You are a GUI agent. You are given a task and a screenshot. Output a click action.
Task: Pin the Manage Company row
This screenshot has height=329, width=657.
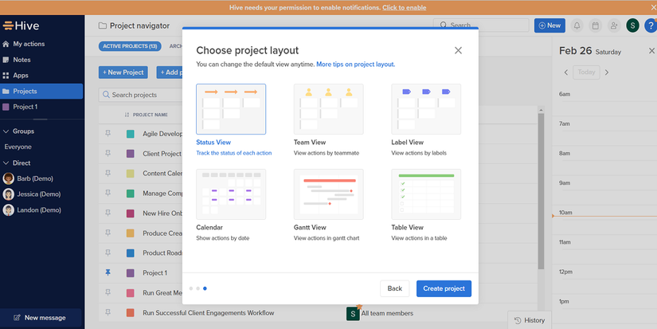108,193
